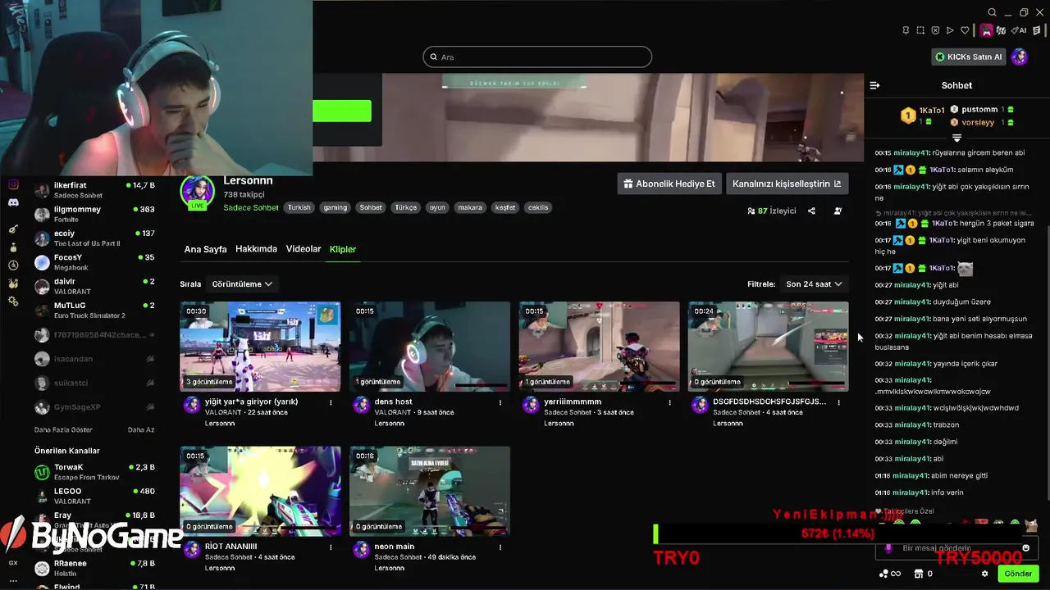Open LEGOO recommended channel

94,496
